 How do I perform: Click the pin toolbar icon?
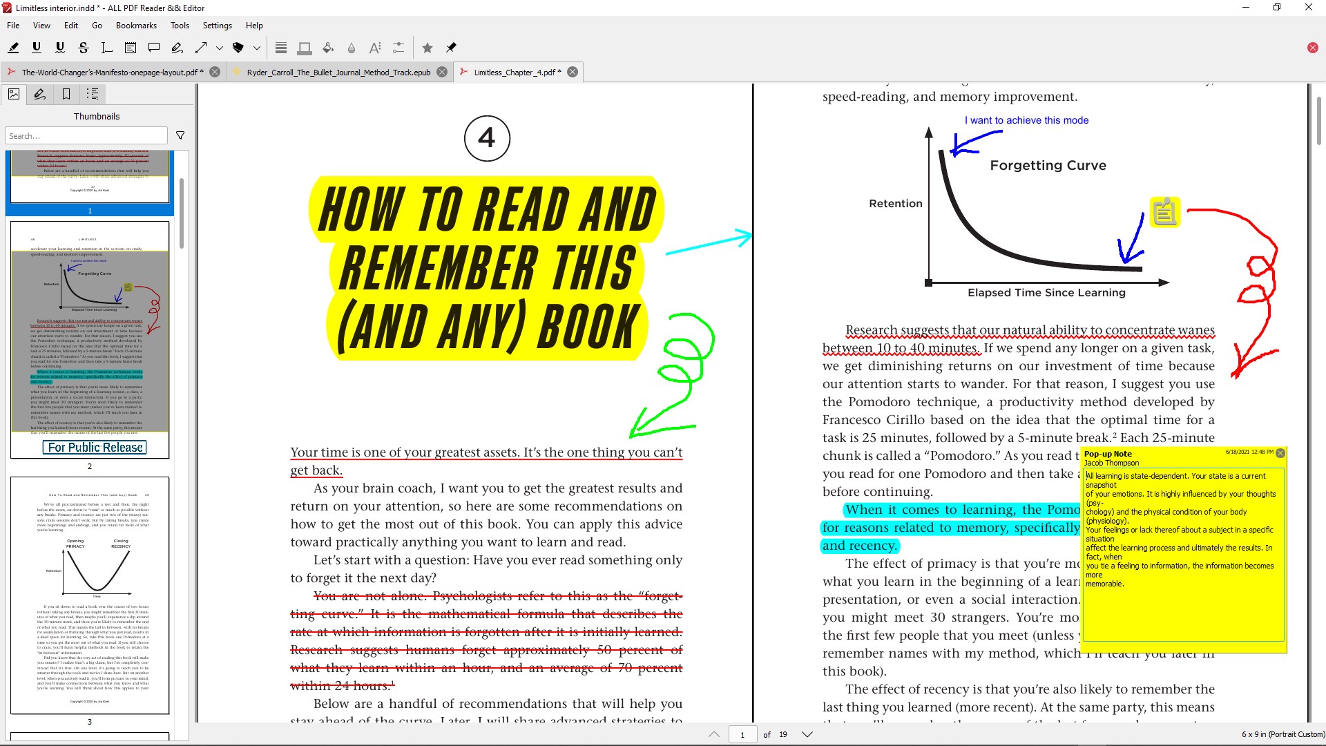coord(451,48)
